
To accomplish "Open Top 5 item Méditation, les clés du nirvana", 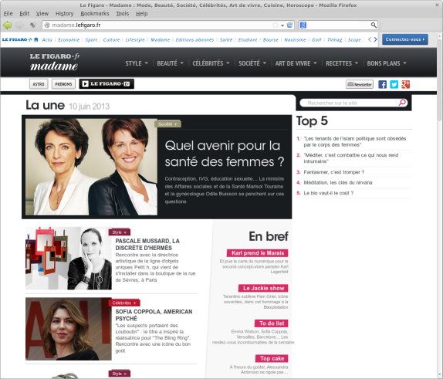I will point(338,183).
